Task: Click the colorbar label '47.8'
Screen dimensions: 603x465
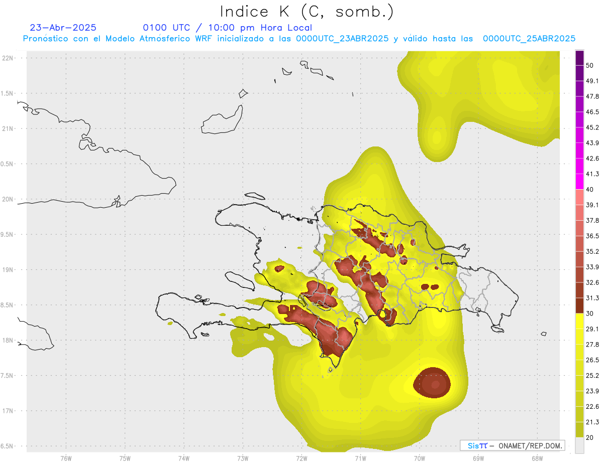Action: (x=592, y=96)
